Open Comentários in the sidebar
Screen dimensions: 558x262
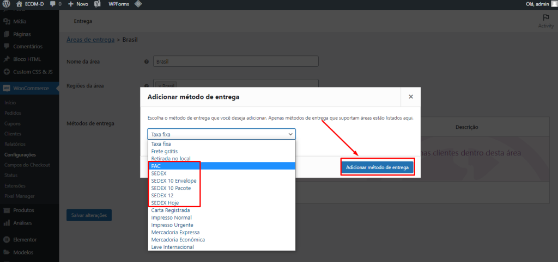pyautogui.click(x=28, y=47)
